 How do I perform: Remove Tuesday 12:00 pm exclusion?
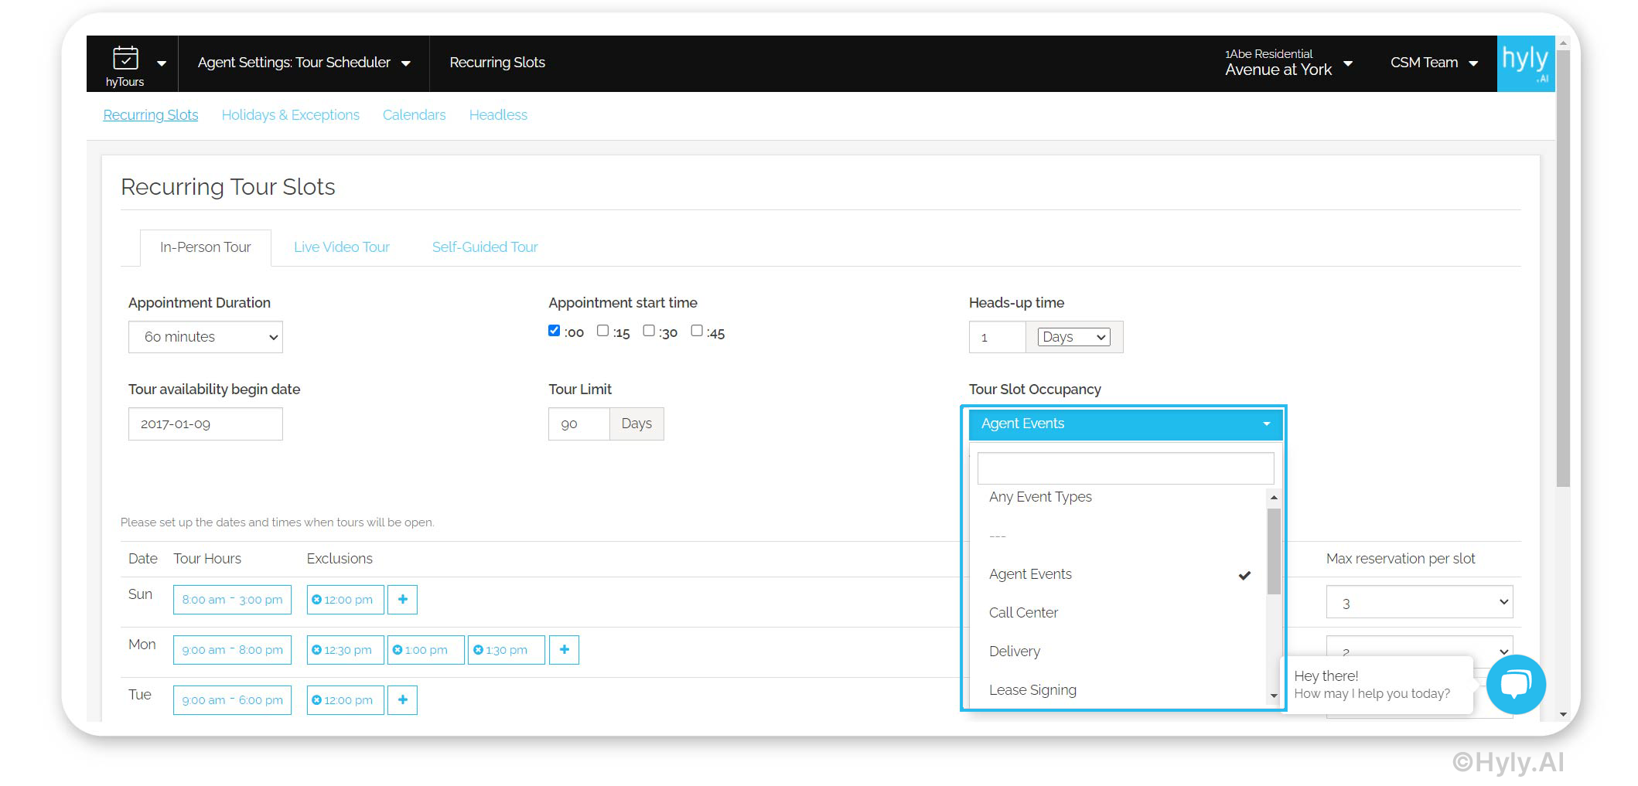click(316, 700)
